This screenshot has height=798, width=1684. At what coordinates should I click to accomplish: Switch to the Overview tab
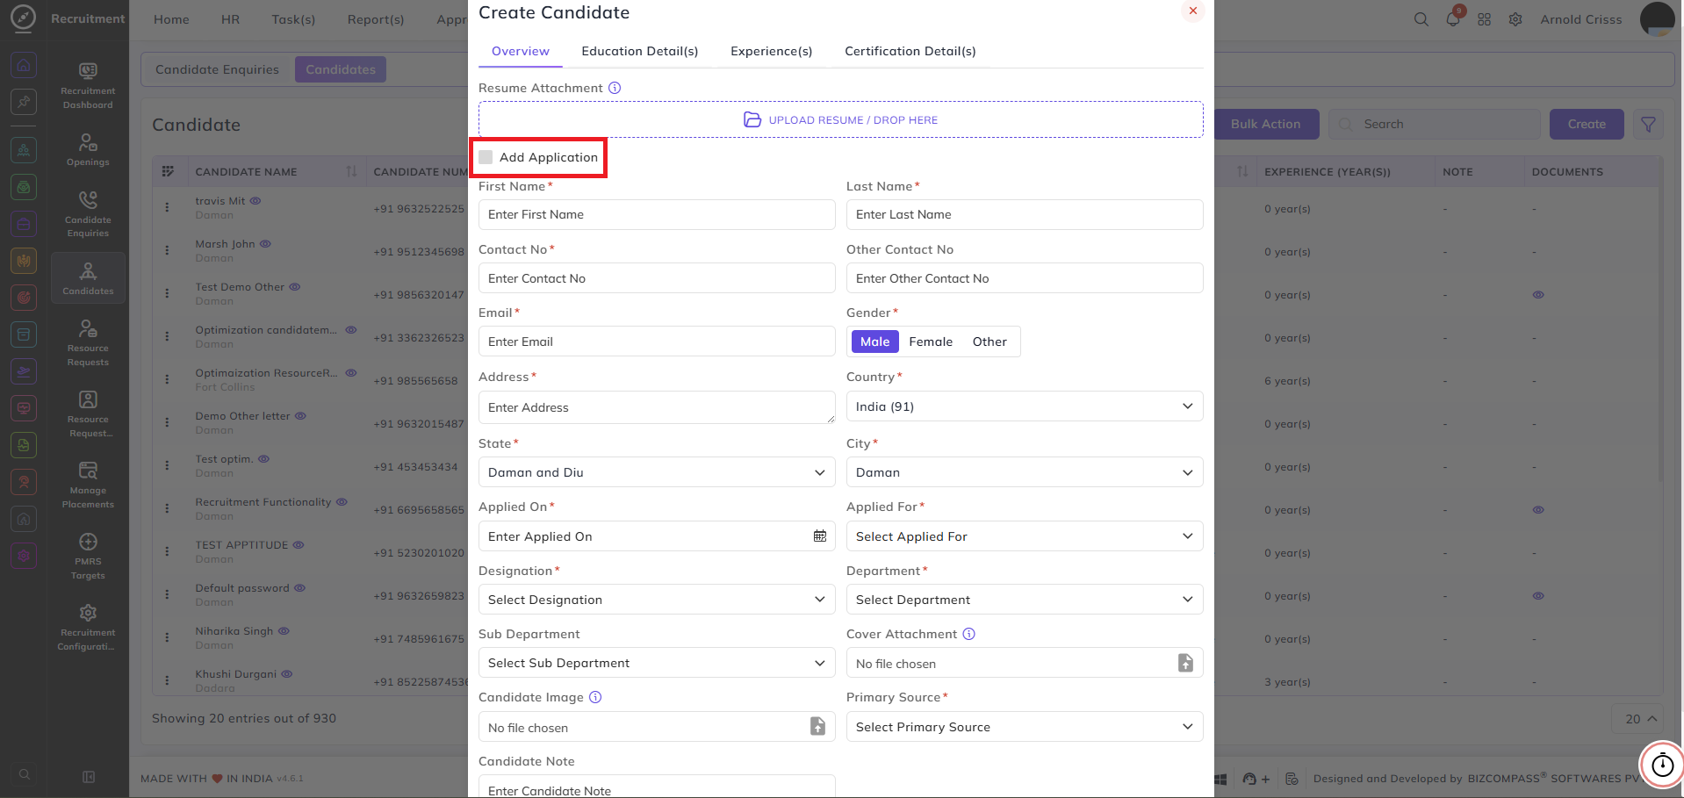pyautogui.click(x=521, y=51)
